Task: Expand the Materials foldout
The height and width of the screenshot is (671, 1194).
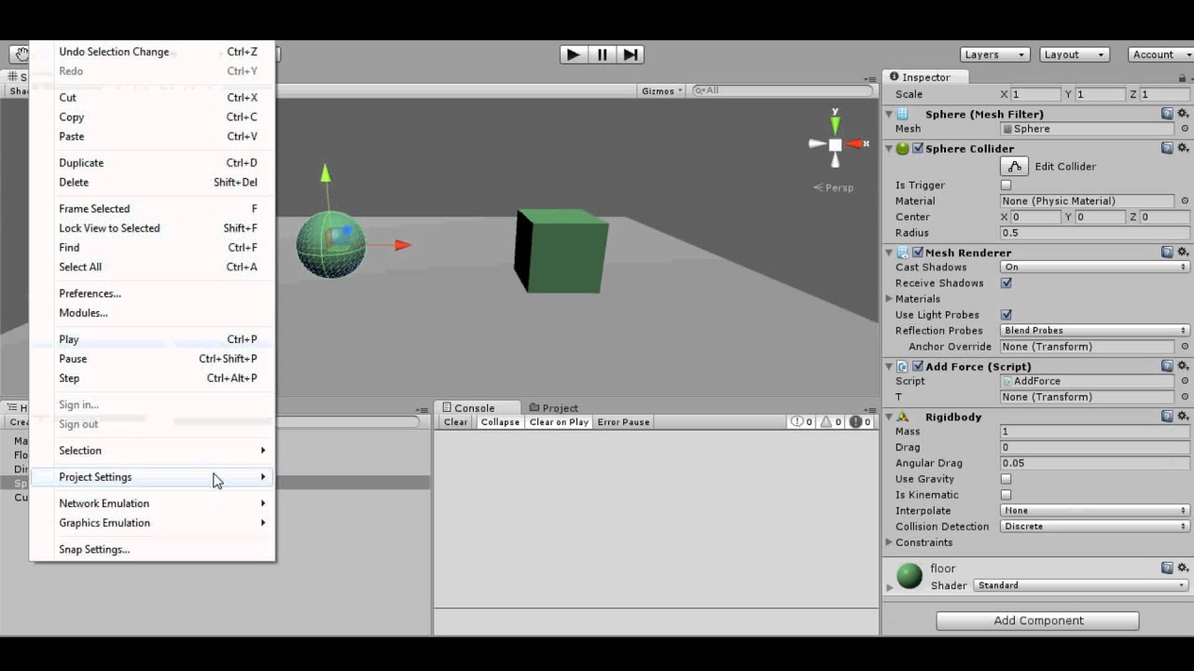Action: (x=889, y=299)
